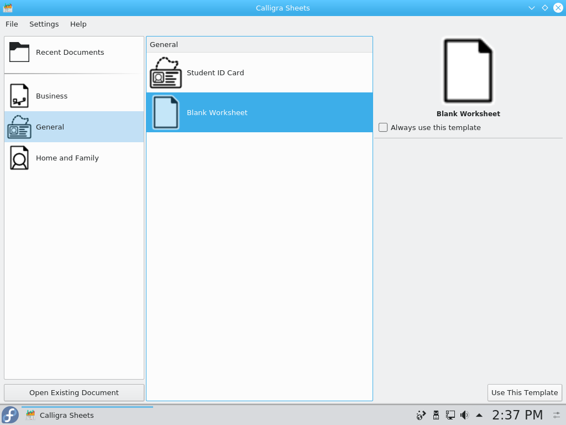Image resolution: width=566 pixels, height=425 pixels.
Task: Switch to the Calligra Sheets taskbar entry
Action: [x=87, y=415]
